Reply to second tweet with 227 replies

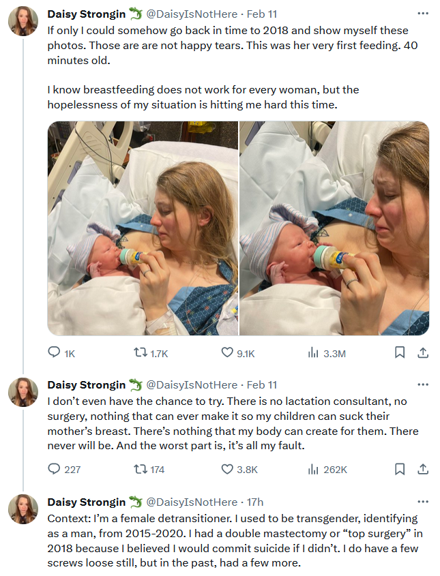click(x=54, y=469)
